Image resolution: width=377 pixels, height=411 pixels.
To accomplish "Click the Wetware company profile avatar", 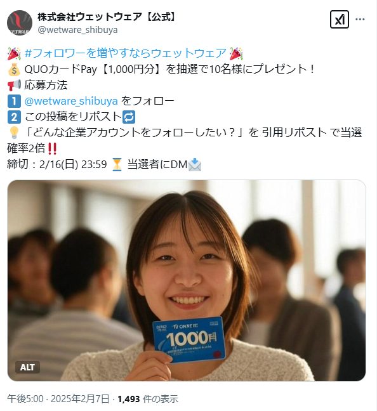I will tap(20, 23).
